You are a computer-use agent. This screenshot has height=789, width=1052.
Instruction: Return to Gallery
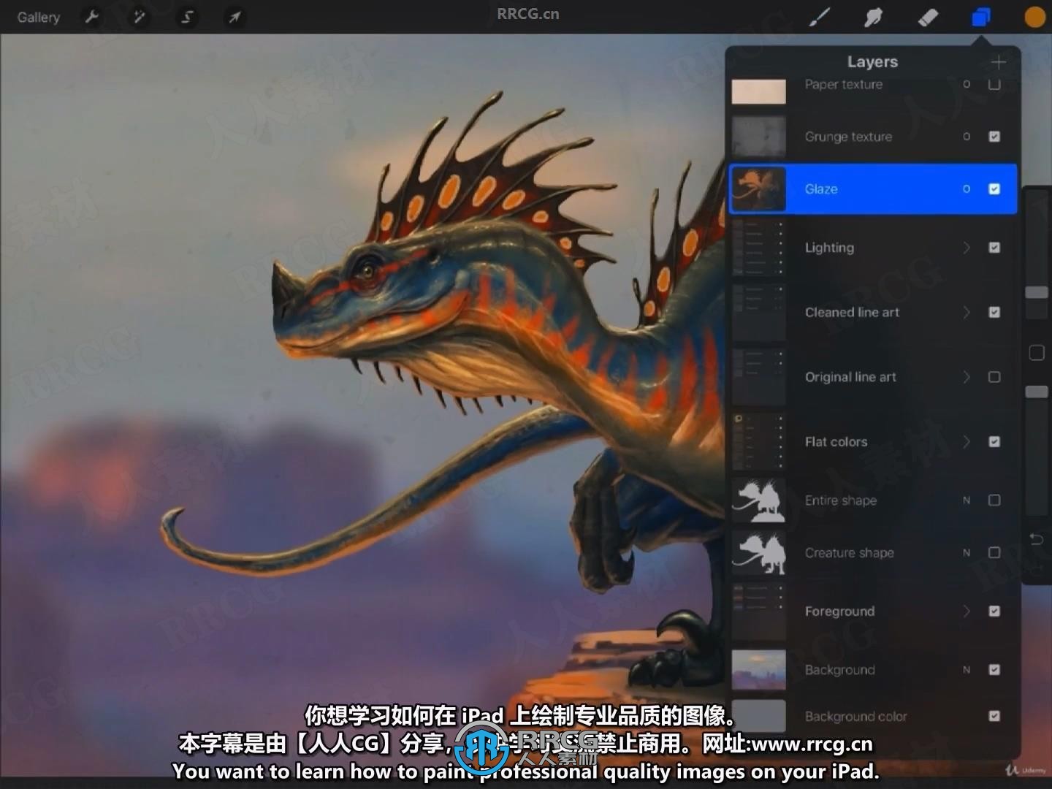pos(39,17)
